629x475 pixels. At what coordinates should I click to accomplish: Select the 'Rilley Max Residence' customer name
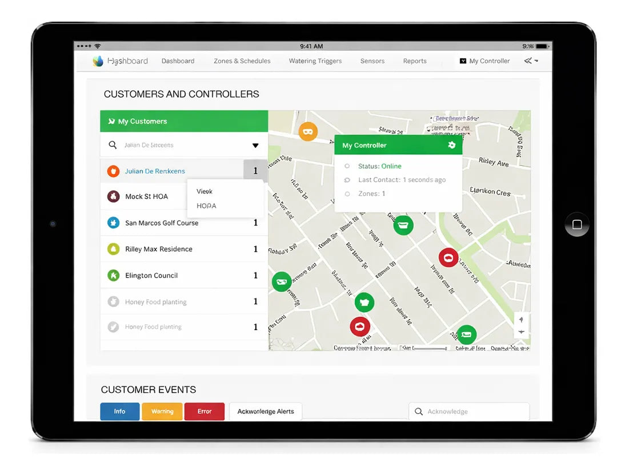[159, 249]
